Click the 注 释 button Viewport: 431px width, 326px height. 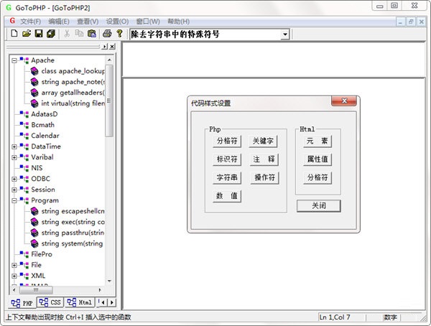click(264, 159)
